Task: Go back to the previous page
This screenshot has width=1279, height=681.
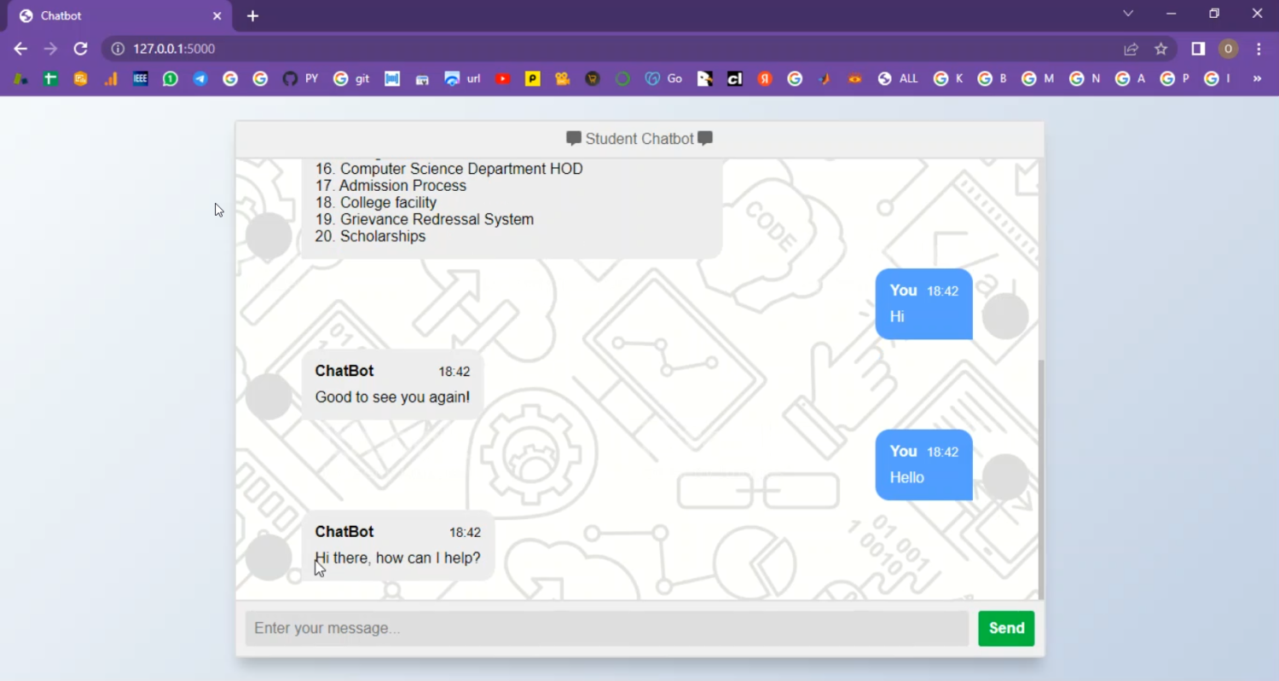Action: tap(20, 49)
